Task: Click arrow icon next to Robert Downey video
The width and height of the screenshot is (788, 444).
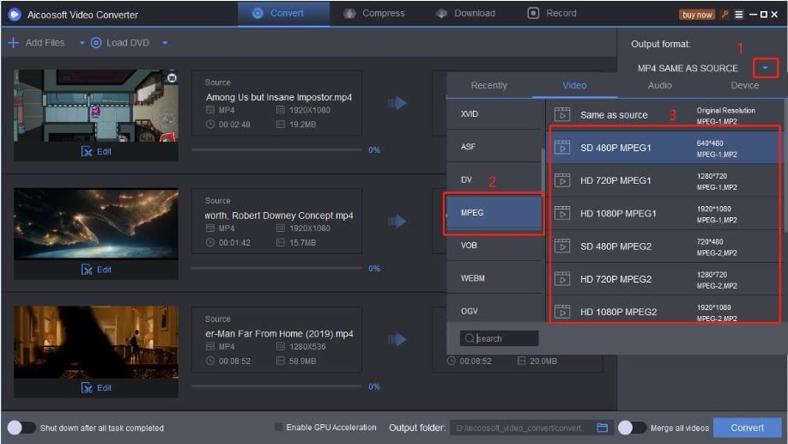Action: (x=397, y=222)
